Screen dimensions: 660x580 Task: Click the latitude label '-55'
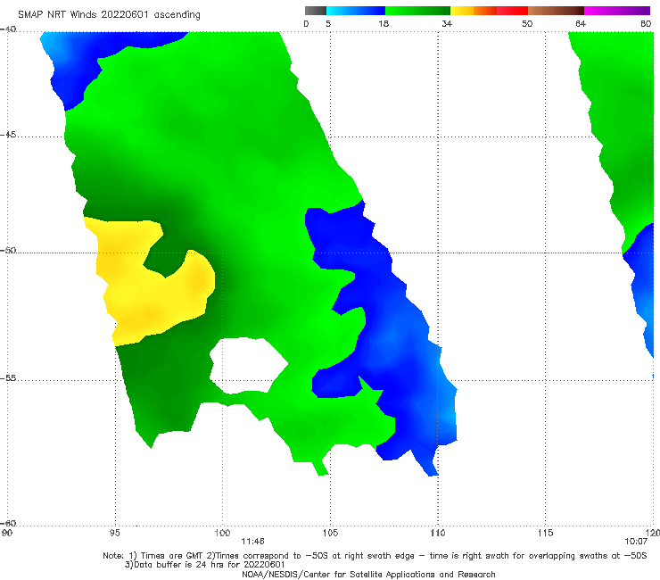click(x=8, y=378)
